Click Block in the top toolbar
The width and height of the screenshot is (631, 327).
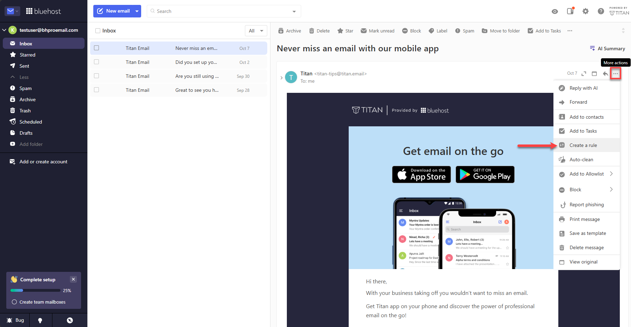412,31
